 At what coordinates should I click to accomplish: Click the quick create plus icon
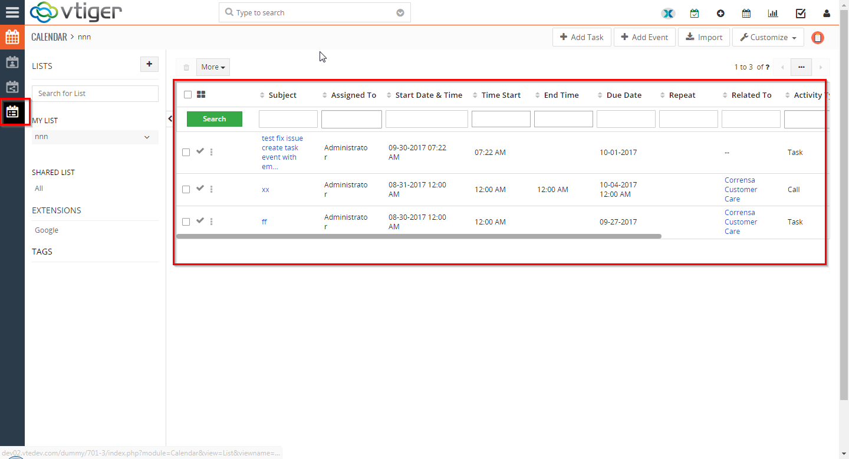point(720,14)
